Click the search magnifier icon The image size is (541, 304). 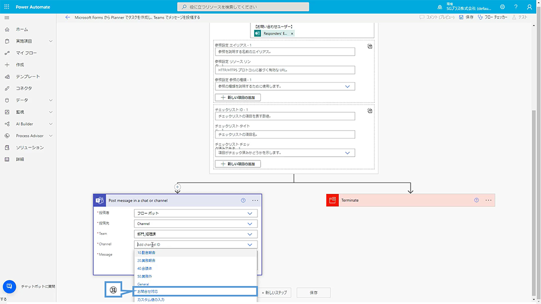click(184, 7)
